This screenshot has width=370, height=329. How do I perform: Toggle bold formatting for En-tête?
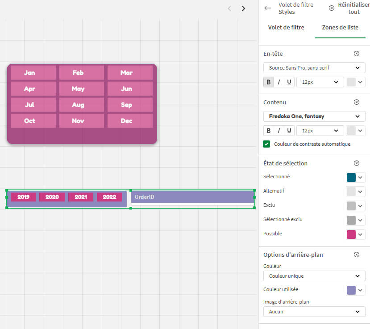point(268,82)
